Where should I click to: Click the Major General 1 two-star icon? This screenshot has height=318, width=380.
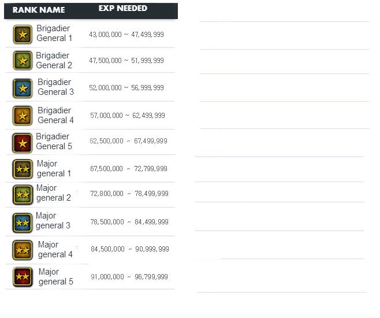23,169
